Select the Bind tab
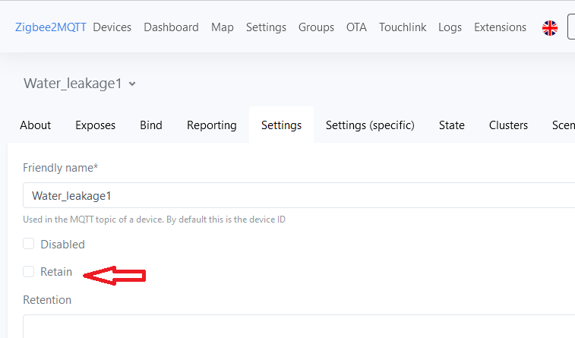 point(151,125)
